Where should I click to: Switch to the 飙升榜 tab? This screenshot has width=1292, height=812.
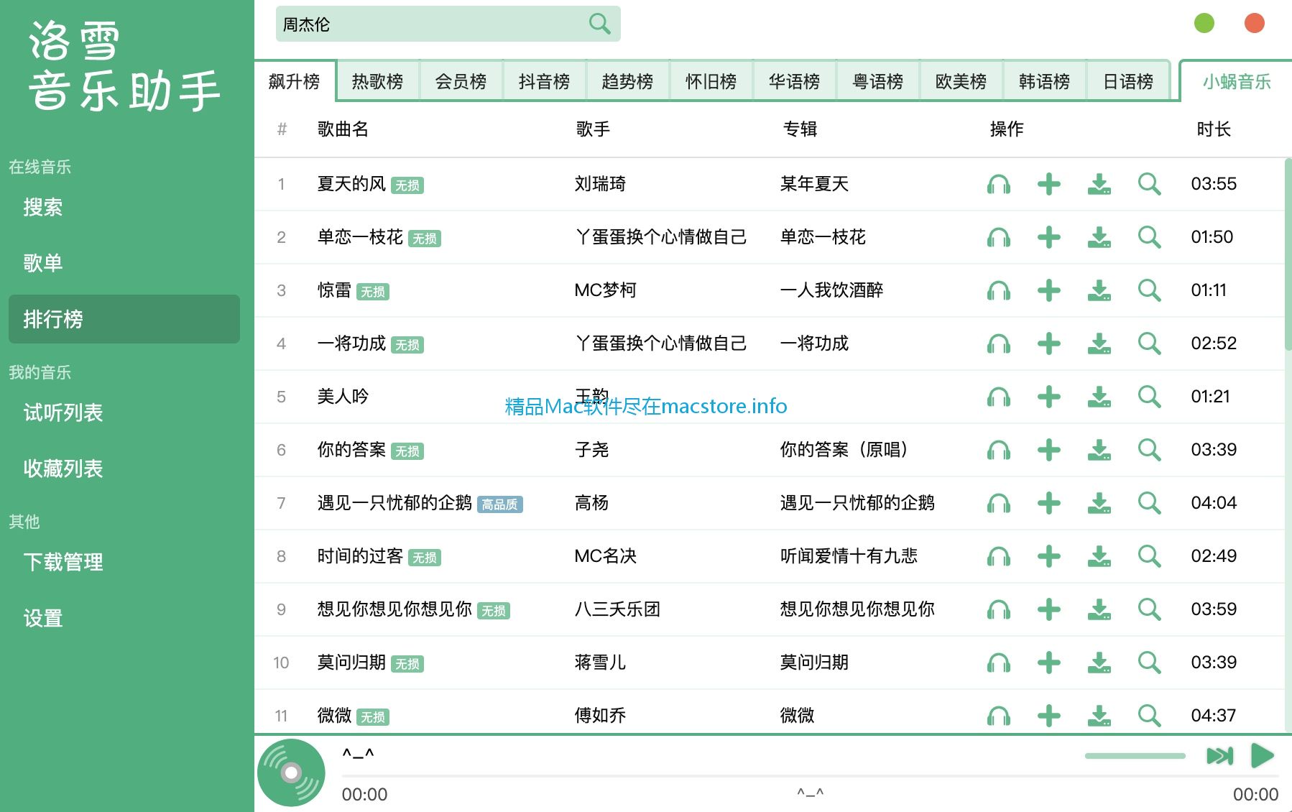click(x=295, y=81)
